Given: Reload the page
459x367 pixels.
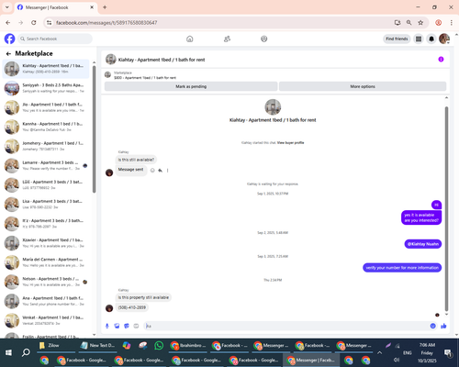Looking at the screenshot, I should pos(34,23).
